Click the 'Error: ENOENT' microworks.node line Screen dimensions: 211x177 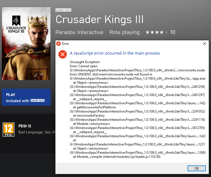[x=111, y=74]
